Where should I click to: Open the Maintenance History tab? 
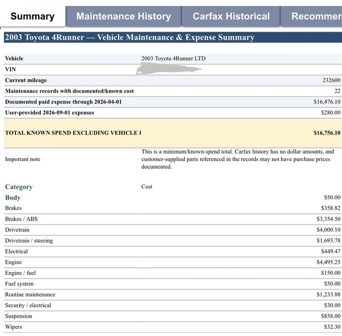tap(124, 16)
